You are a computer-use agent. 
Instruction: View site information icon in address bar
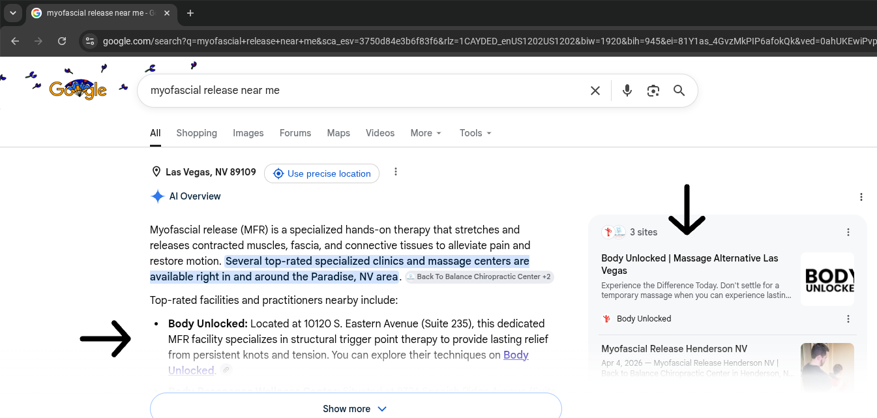(90, 41)
